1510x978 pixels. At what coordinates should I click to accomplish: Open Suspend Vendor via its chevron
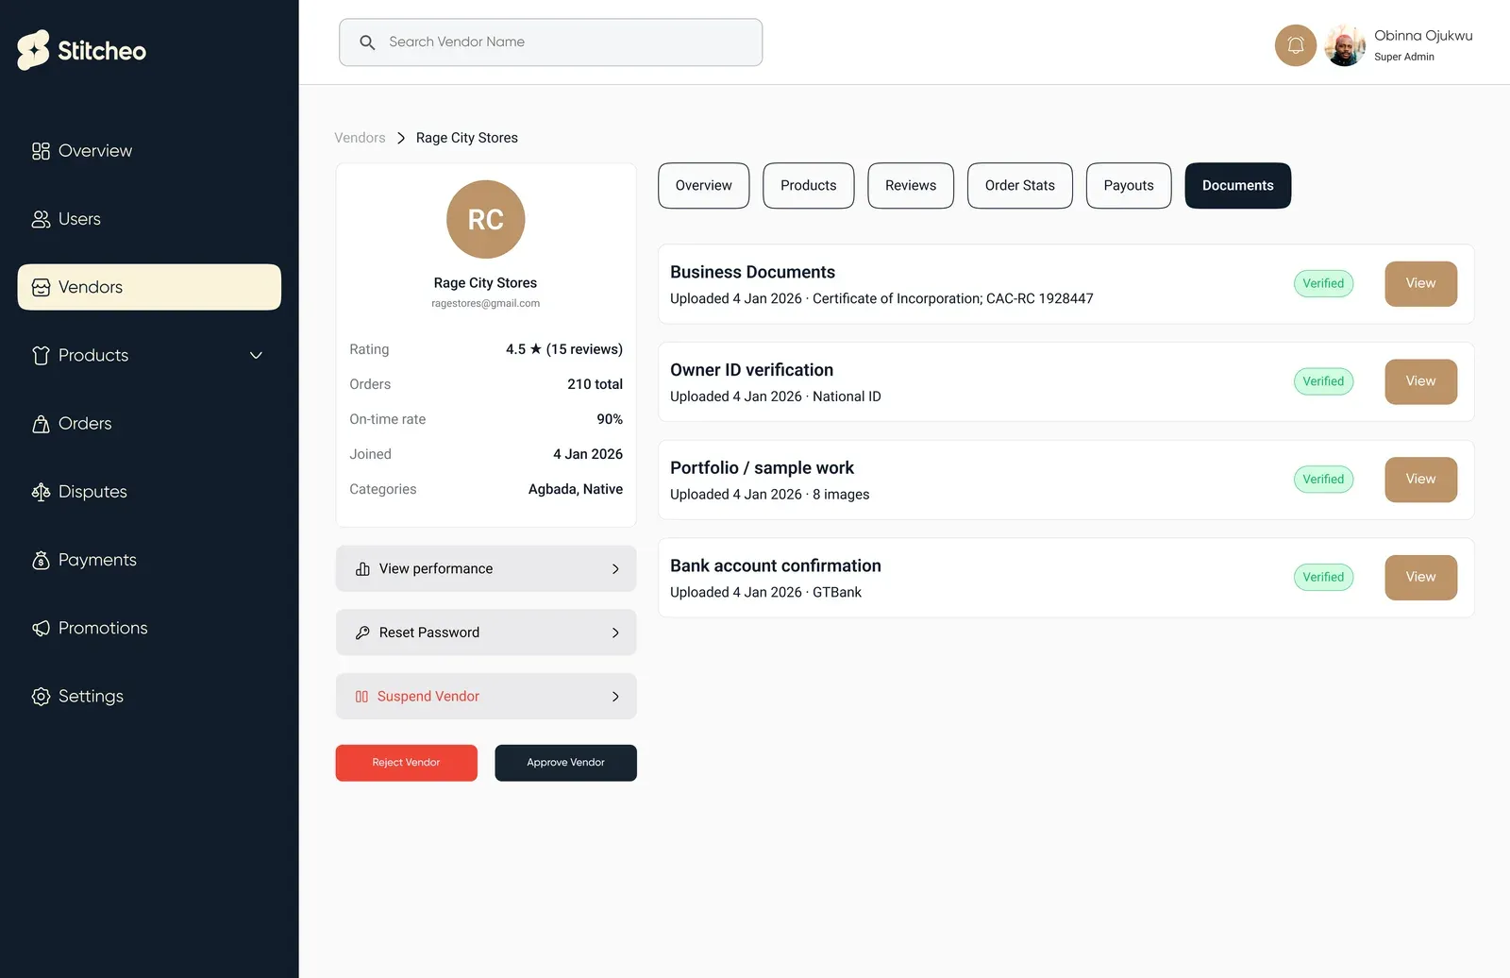tap(615, 697)
